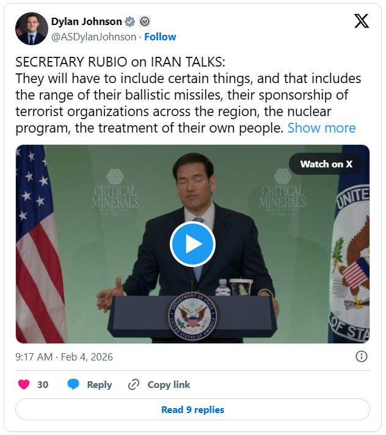The width and height of the screenshot is (386, 435).
Task: Click the Copy link text
Action: (169, 384)
